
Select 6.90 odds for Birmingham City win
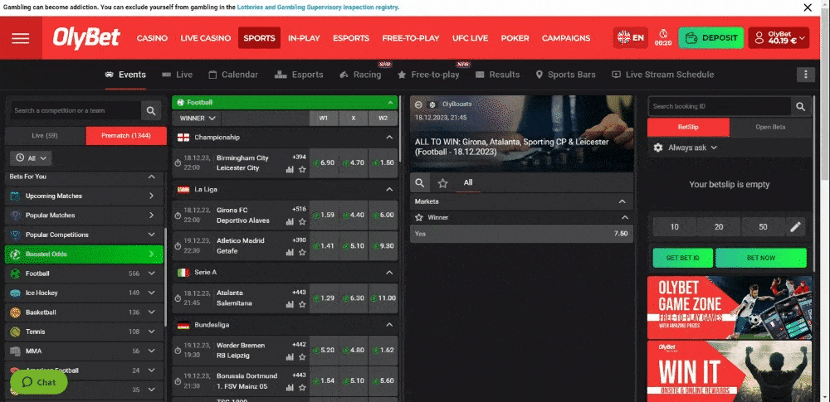tap(323, 162)
